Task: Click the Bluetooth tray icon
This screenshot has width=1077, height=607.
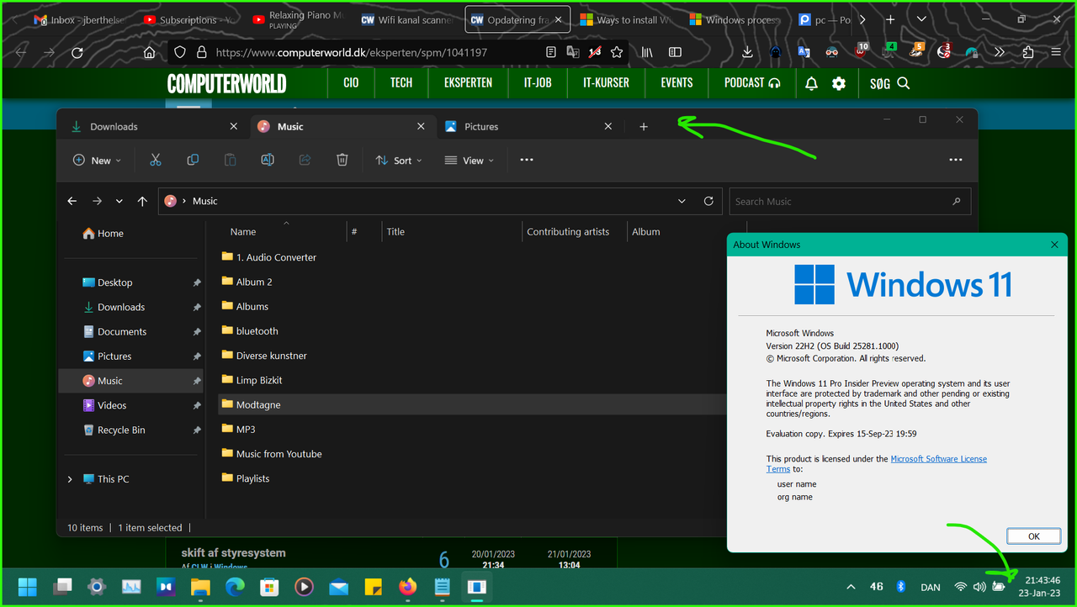Action: click(899, 587)
